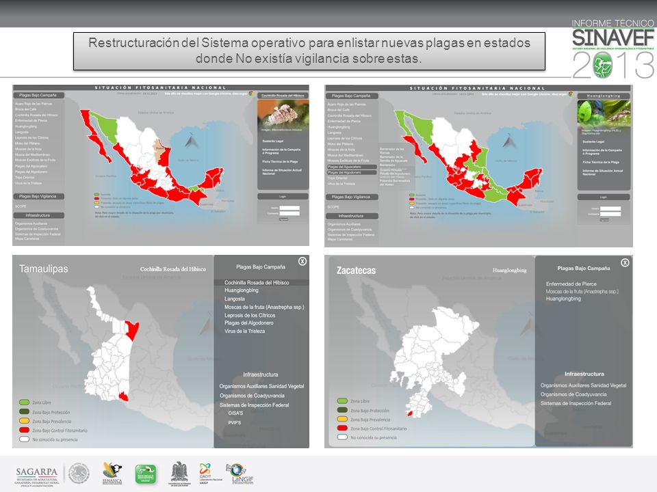Open Plagas del Algodonero submenu in Huanglongbing screen
The height and width of the screenshot is (492, 657).
point(352,172)
